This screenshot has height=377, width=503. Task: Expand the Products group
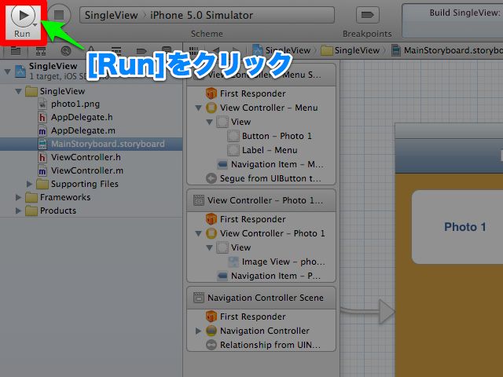pos(18,211)
